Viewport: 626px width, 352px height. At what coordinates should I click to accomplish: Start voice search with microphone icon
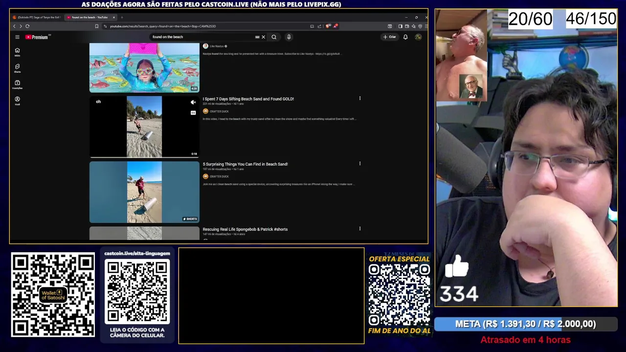click(289, 37)
